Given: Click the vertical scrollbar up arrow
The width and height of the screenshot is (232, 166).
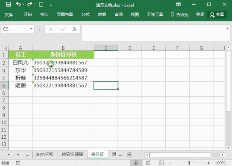Looking at the screenshot, I should [x=228, y=48].
